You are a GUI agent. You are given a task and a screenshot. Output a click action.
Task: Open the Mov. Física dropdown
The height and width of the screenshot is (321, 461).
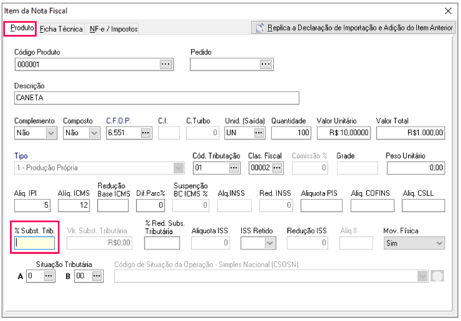pyautogui.click(x=438, y=243)
